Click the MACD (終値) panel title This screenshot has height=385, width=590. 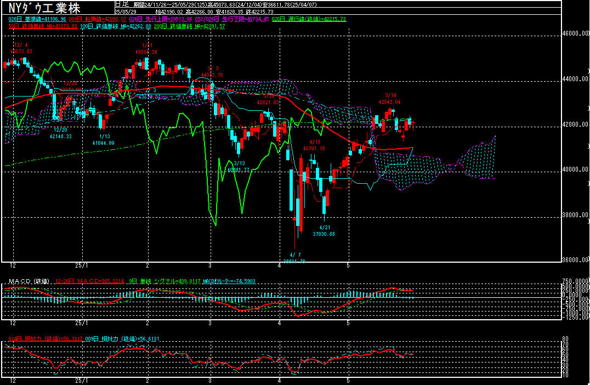point(29,281)
